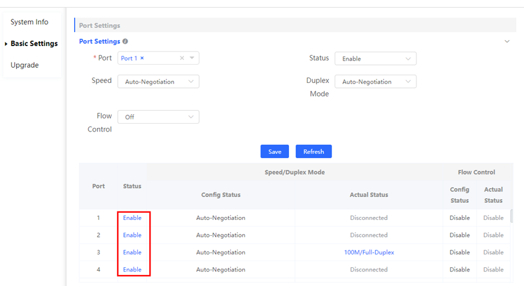Viewport: 524px width, 286px height.
Task: Open System Info in the sidebar
Action: pyautogui.click(x=29, y=22)
